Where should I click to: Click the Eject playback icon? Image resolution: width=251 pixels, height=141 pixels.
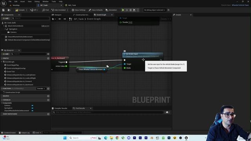tap(134, 10)
